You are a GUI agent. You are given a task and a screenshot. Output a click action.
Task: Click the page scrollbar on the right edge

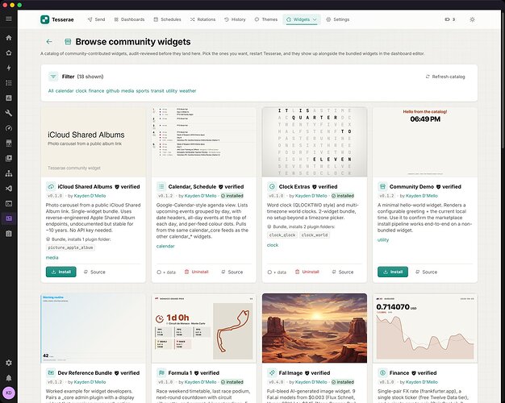(x=503, y=81)
